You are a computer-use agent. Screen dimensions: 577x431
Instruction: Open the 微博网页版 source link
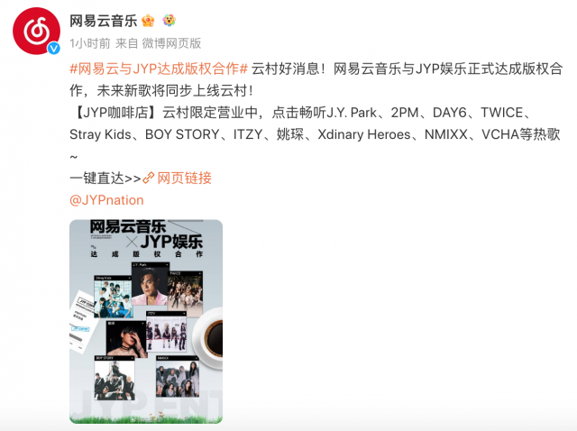[171, 43]
